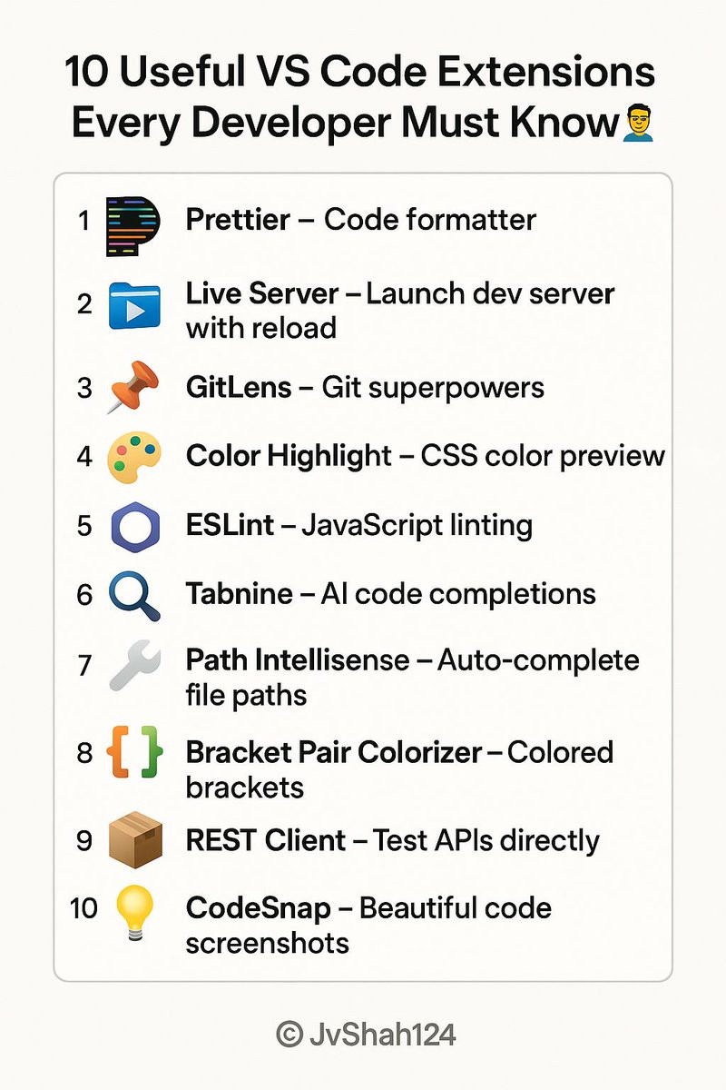Click the Bracket Pair Colorizer braces icon
This screenshot has height=1090, width=726.
tap(134, 753)
